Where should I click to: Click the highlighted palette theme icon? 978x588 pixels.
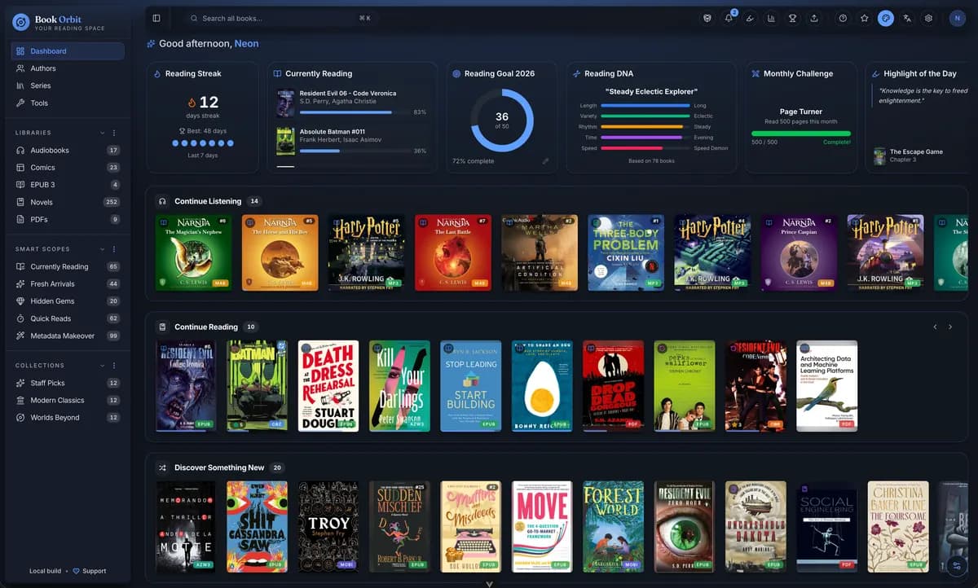point(886,18)
